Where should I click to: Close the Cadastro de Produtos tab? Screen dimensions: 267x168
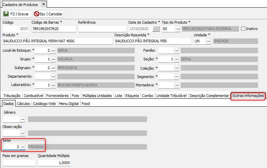click(43, 4)
